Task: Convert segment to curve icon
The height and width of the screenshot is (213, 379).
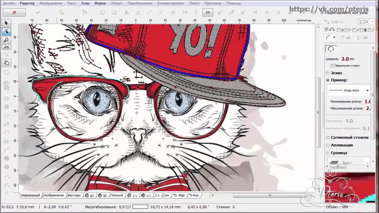Action: [x=150, y=12]
